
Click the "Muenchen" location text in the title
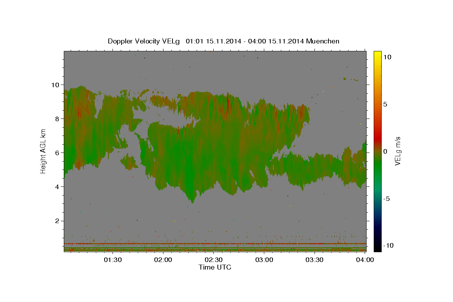[x=323, y=41]
